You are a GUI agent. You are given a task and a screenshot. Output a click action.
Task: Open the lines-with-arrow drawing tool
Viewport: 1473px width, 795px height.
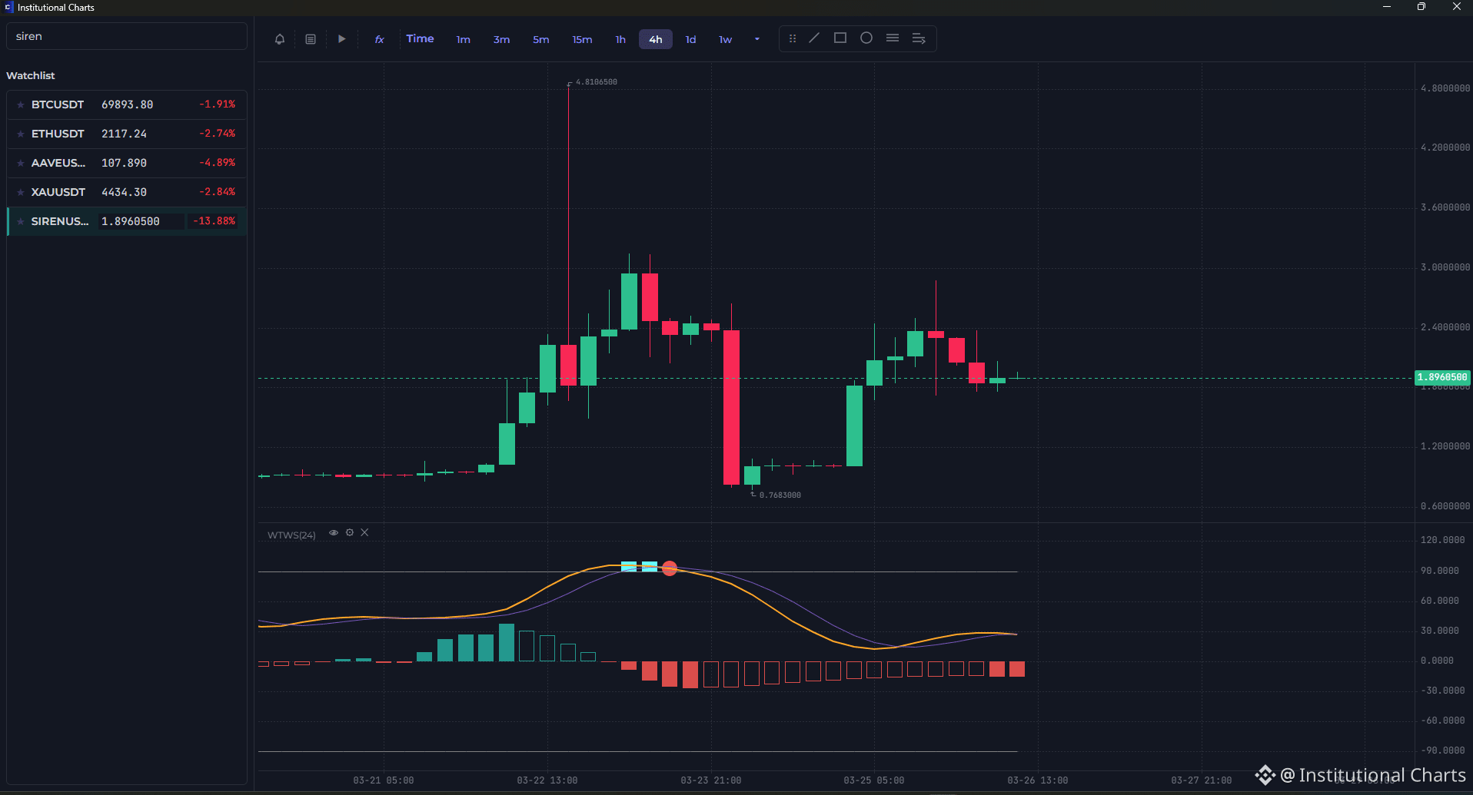coord(919,38)
